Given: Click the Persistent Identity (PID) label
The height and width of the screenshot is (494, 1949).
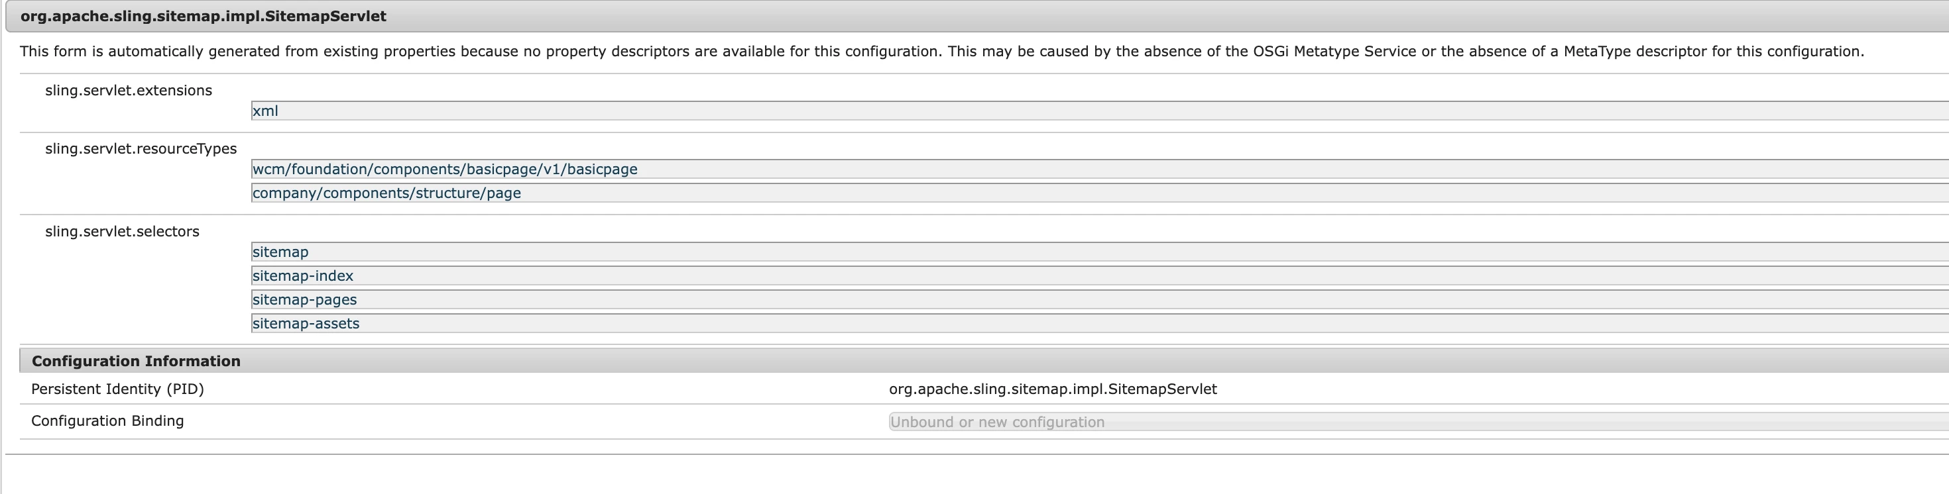Looking at the screenshot, I should coord(117,389).
